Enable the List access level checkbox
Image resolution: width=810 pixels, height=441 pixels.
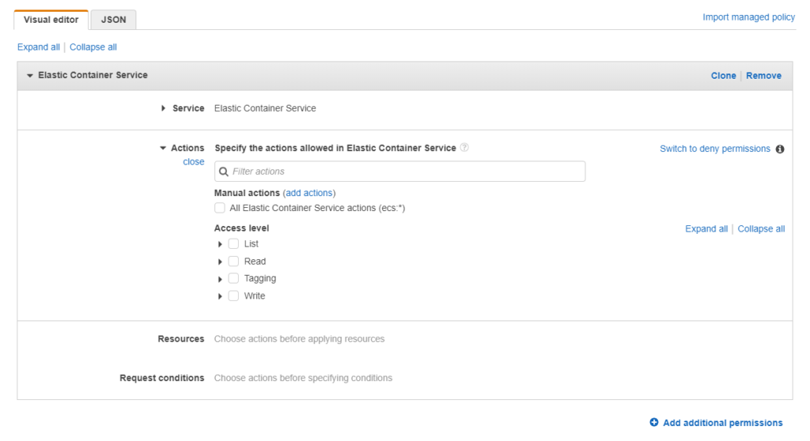(233, 244)
